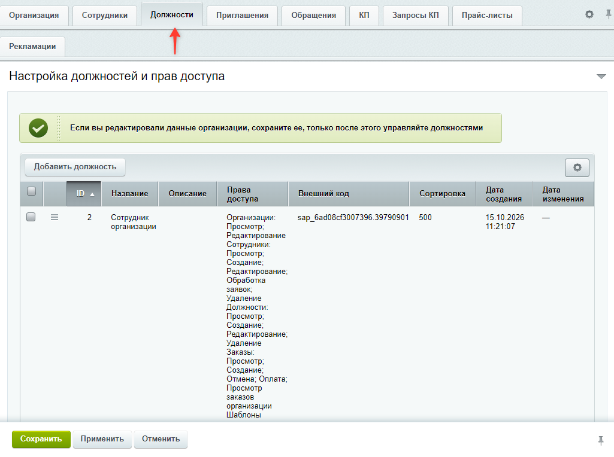Click the Применить button

click(102, 439)
